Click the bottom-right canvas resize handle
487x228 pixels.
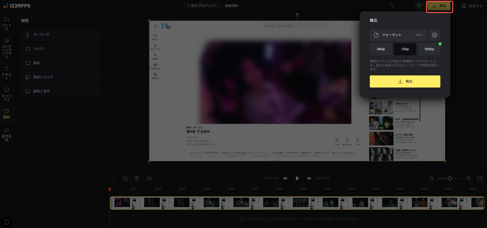point(445,161)
